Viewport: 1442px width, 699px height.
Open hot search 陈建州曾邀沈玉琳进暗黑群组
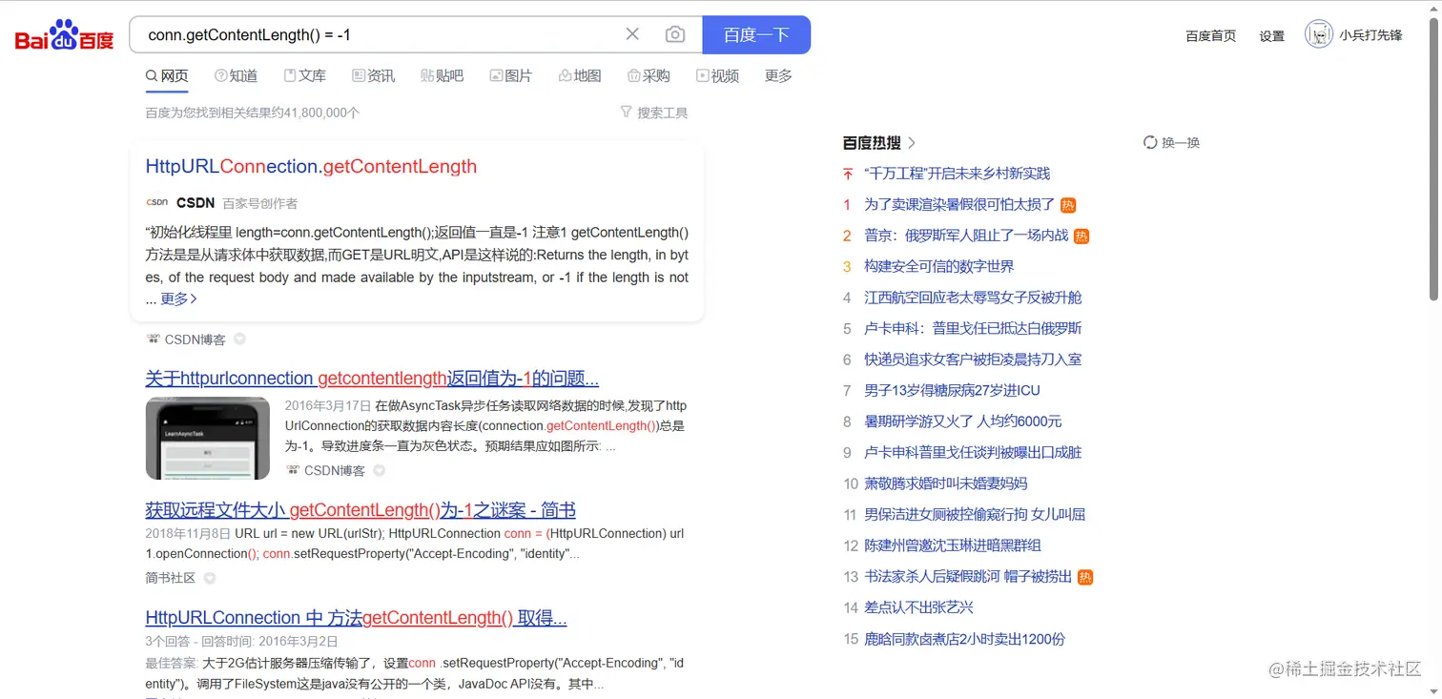952,545
